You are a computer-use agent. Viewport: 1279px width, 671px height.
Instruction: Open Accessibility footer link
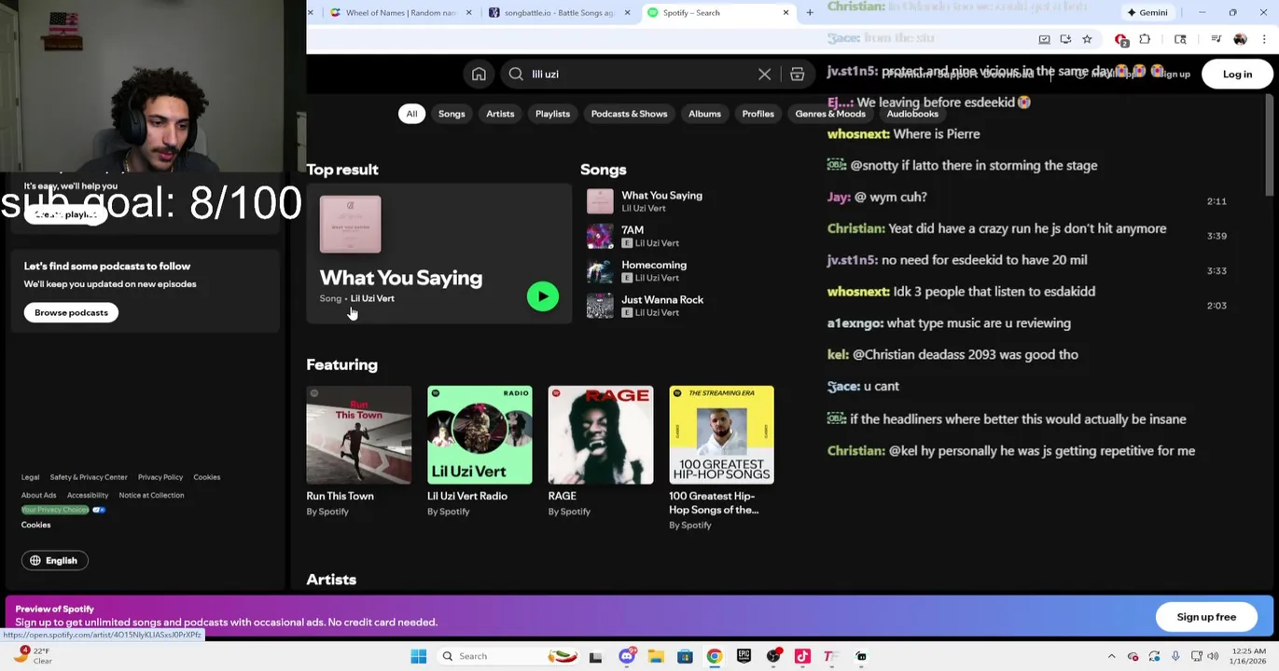pyautogui.click(x=88, y=496)
